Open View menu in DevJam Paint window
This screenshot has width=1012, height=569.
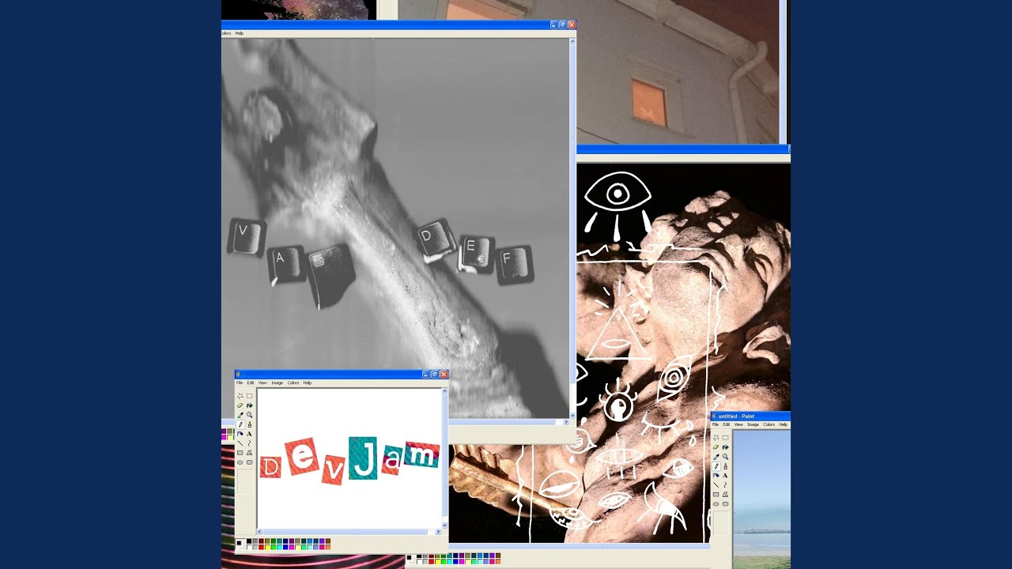(x=262, y=382)
